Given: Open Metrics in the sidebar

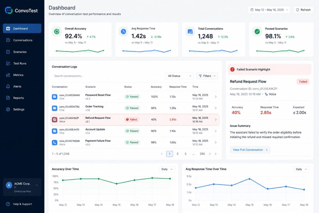Looking at the screenshot, I should 22,75.
